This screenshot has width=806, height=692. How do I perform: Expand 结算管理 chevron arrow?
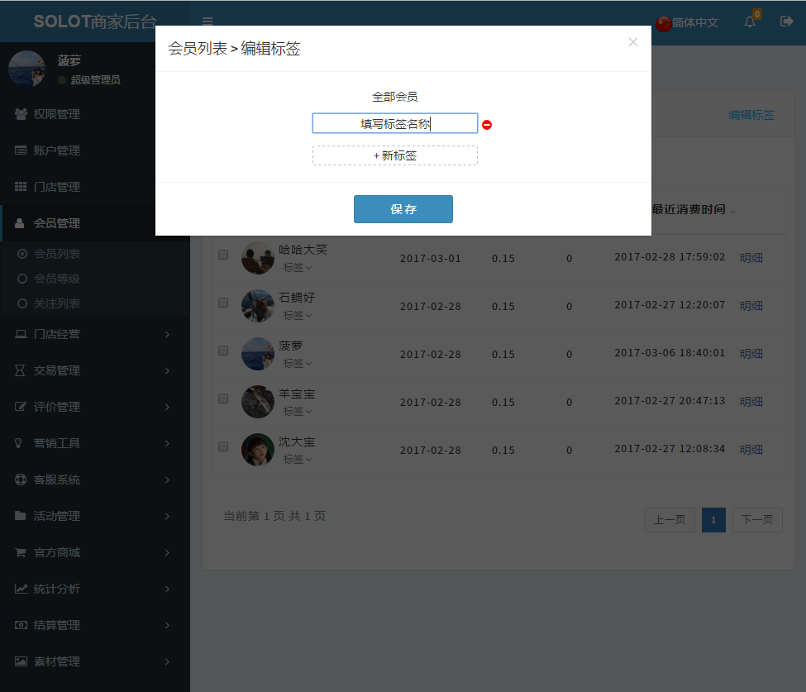coord(167,625)
